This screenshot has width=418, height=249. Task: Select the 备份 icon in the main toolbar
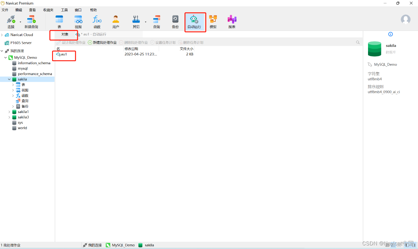coord(175,22)
